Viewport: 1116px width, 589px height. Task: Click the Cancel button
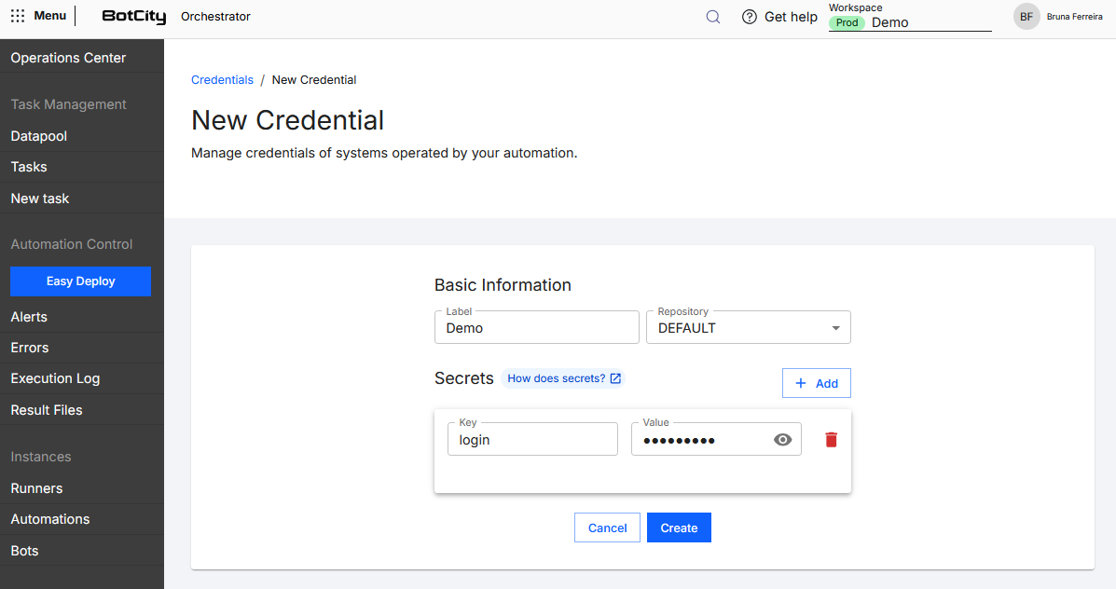(x=607, y=527)
